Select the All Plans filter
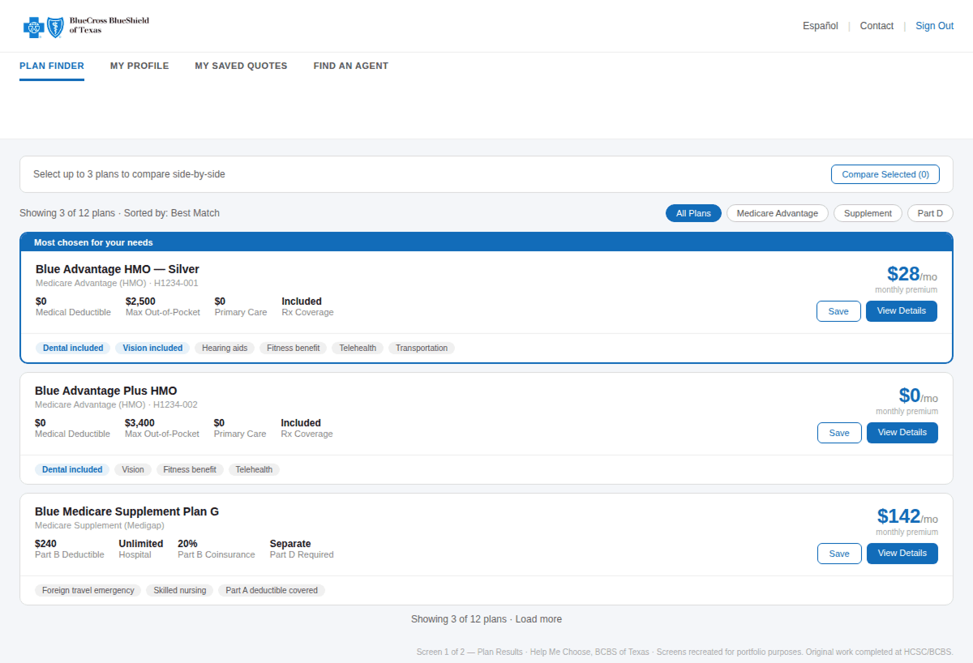Viewport: 973px width, 663px height. click(x=693, y=213)
